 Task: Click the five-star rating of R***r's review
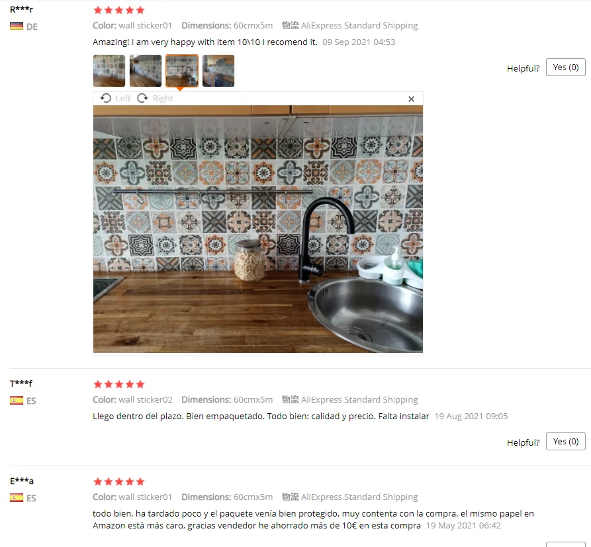119,10
